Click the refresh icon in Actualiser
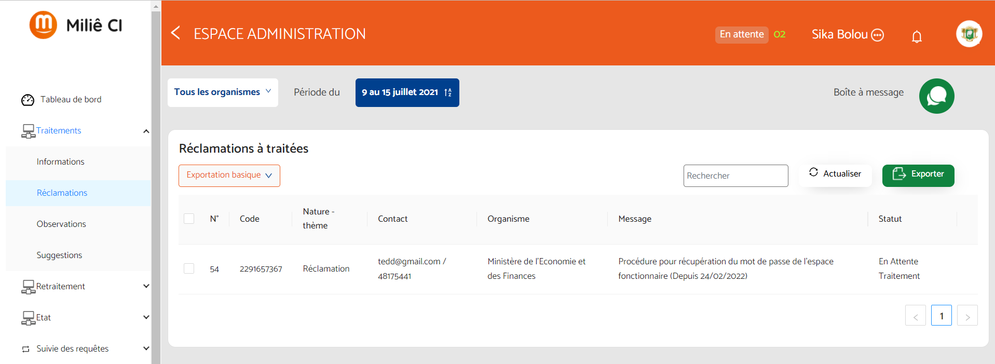This screenshot has height=364, width=995. pos(813,172)
